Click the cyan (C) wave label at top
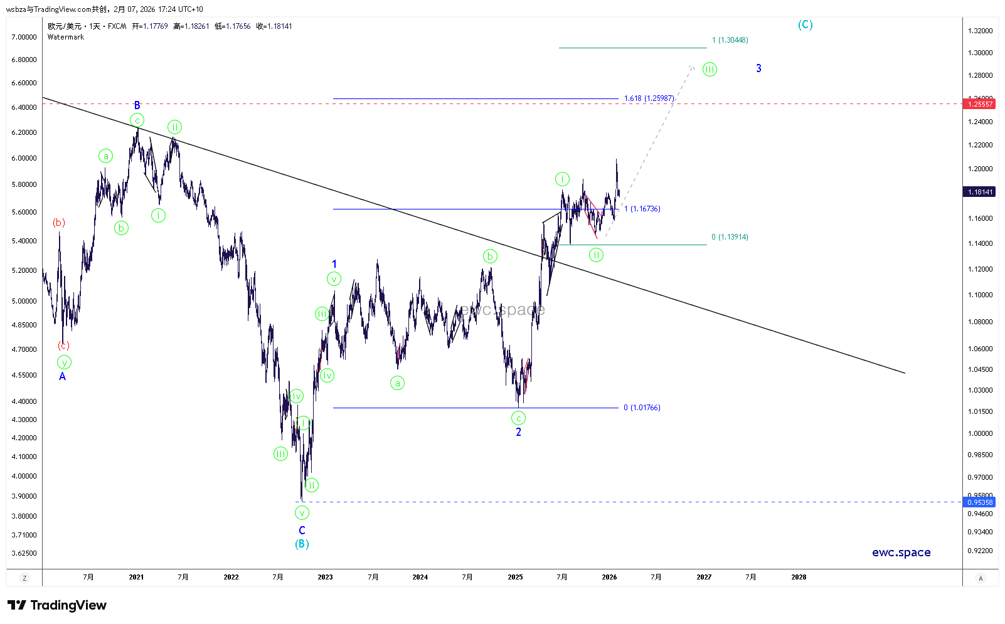The height and width of the screenshot is (624, 1005). point(805,25)
